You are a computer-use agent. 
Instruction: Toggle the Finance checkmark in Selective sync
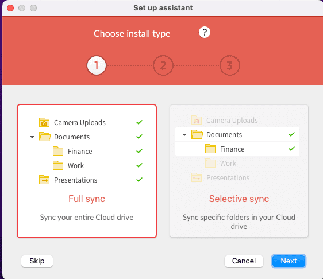(x=292, y=149)
